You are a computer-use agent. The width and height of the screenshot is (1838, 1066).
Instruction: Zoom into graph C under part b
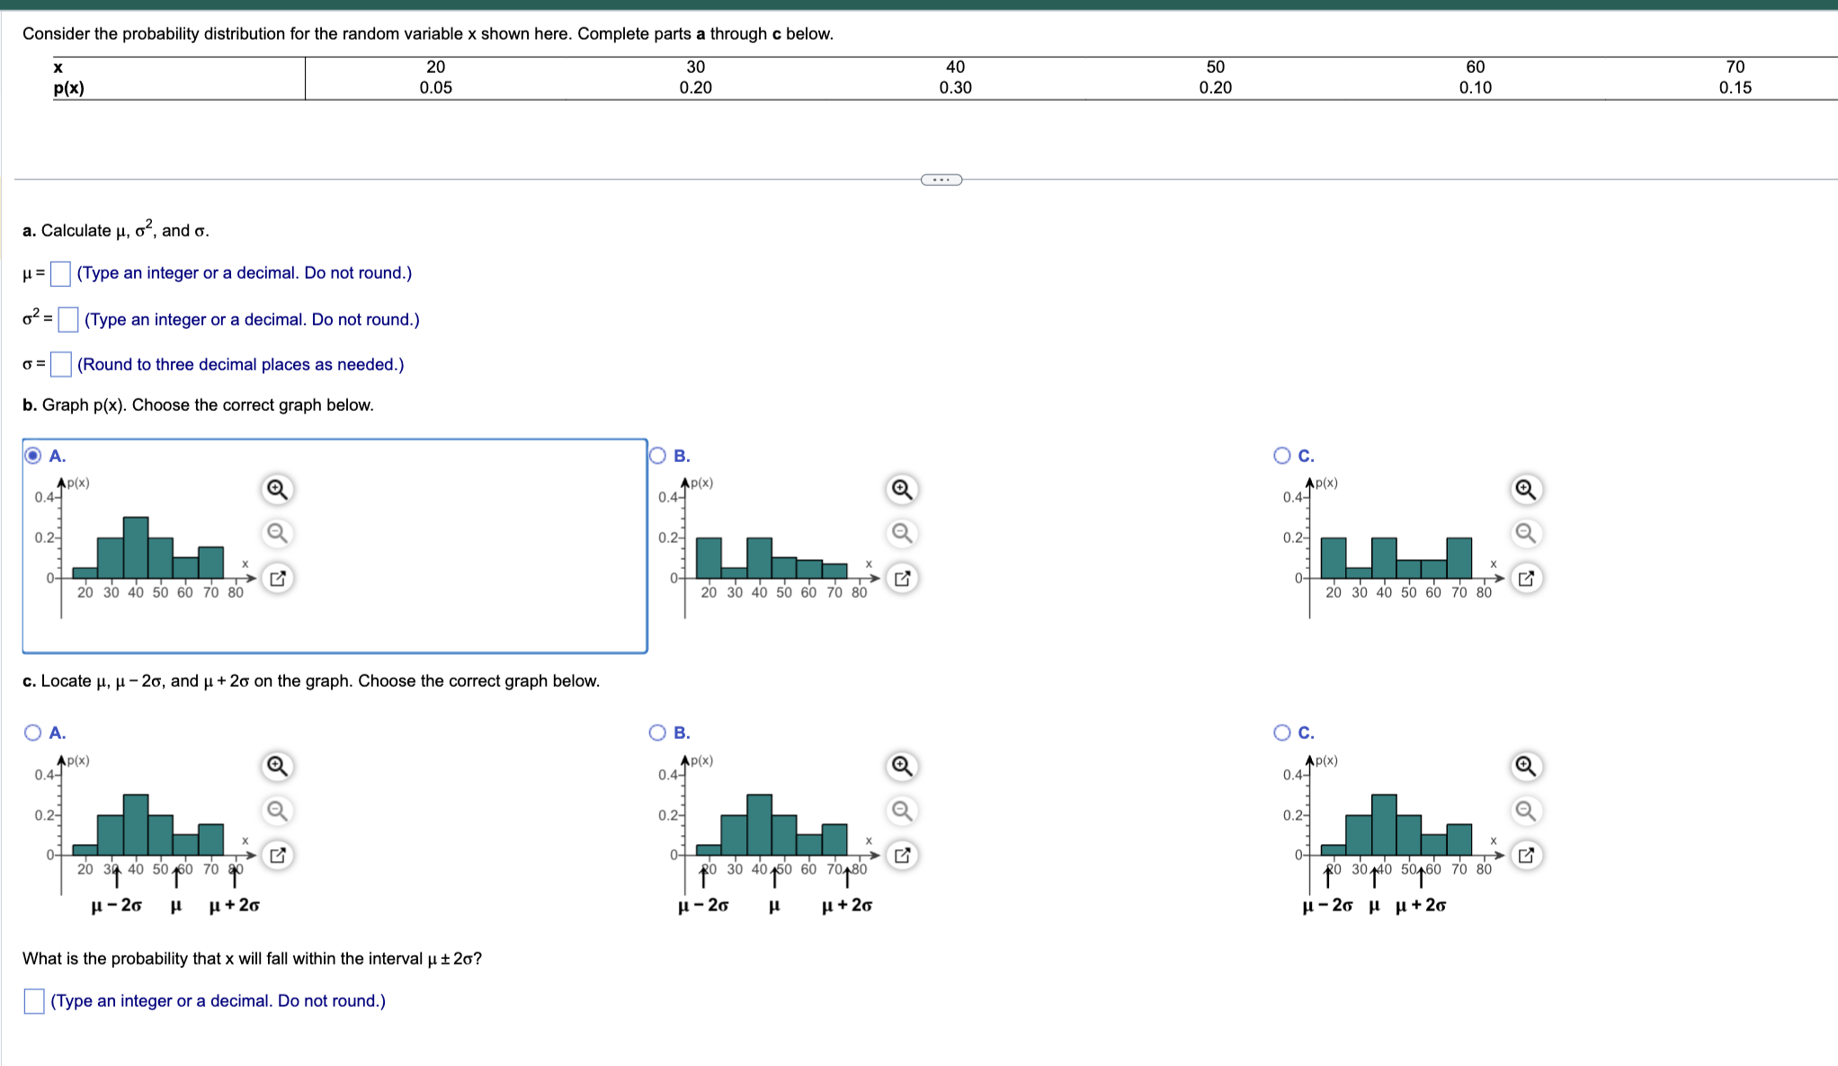pos(1525,490)
